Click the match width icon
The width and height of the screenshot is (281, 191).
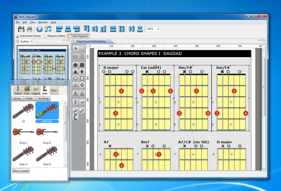113,29
